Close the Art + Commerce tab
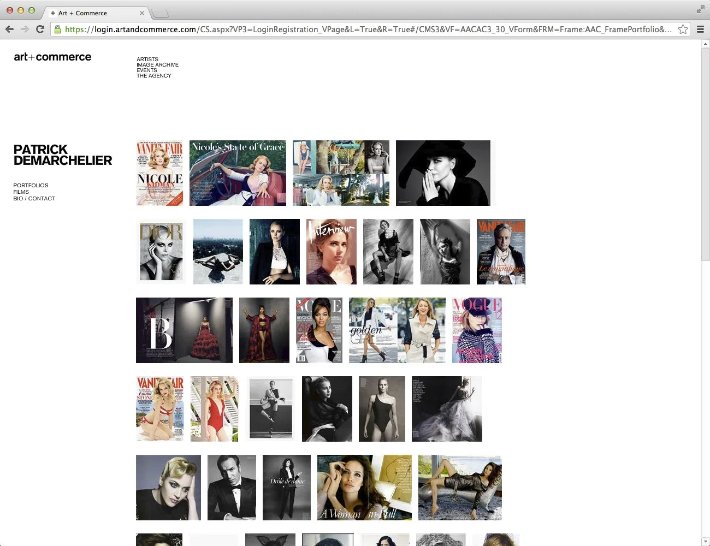 (142, 13)
